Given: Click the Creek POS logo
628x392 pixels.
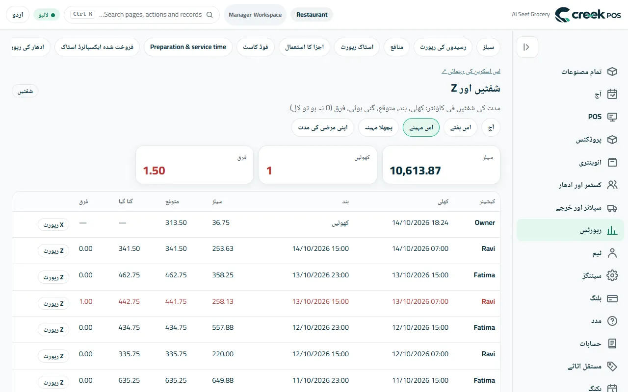Looking at the screenshot, I should [x=588, y=15].
